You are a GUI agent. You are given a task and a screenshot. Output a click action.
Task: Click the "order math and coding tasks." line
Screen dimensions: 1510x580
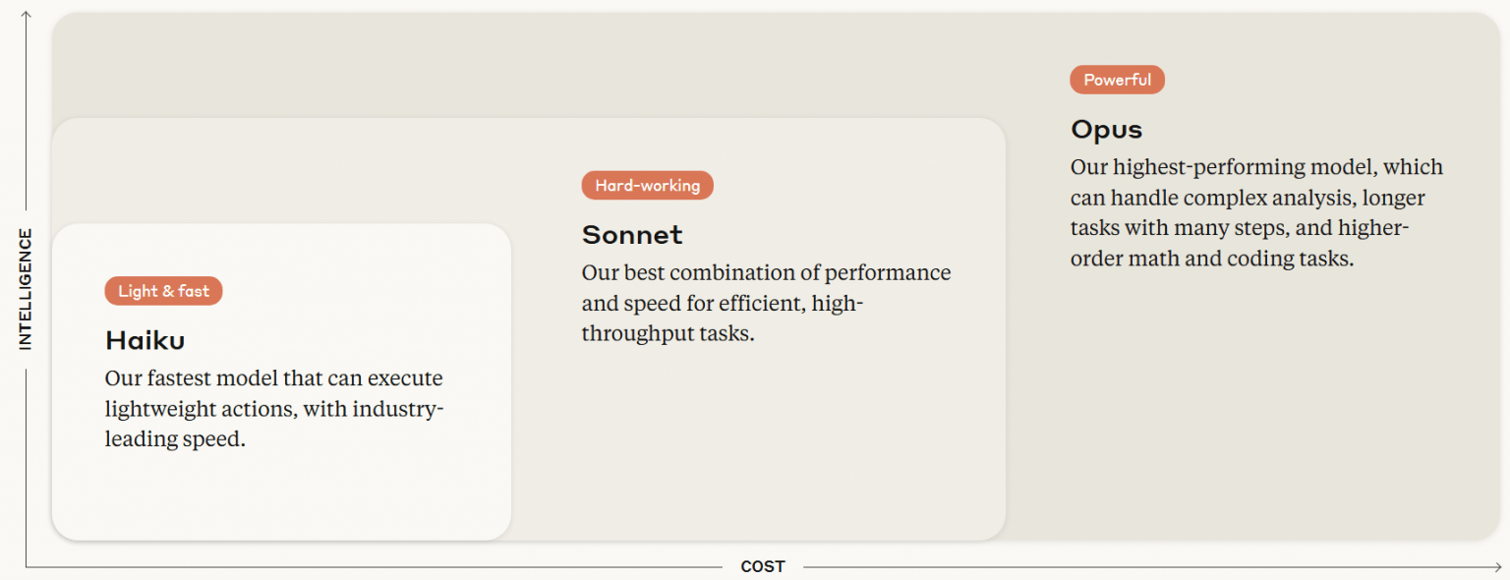[x=1212, y=260]
